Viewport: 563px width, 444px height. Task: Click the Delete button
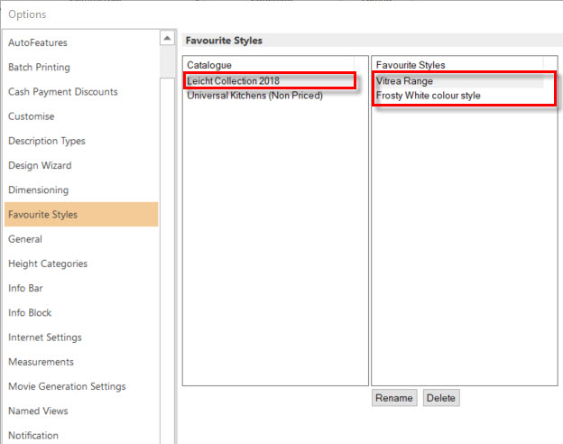(x=441, y=398)
